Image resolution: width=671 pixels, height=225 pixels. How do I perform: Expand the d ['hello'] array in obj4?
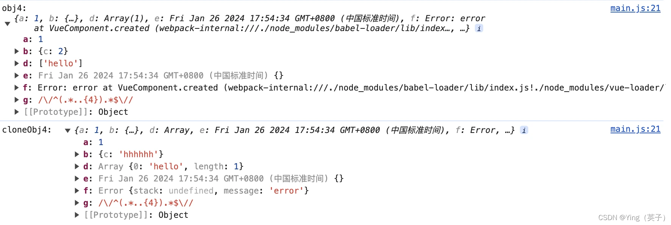click(x=17, y=63)
